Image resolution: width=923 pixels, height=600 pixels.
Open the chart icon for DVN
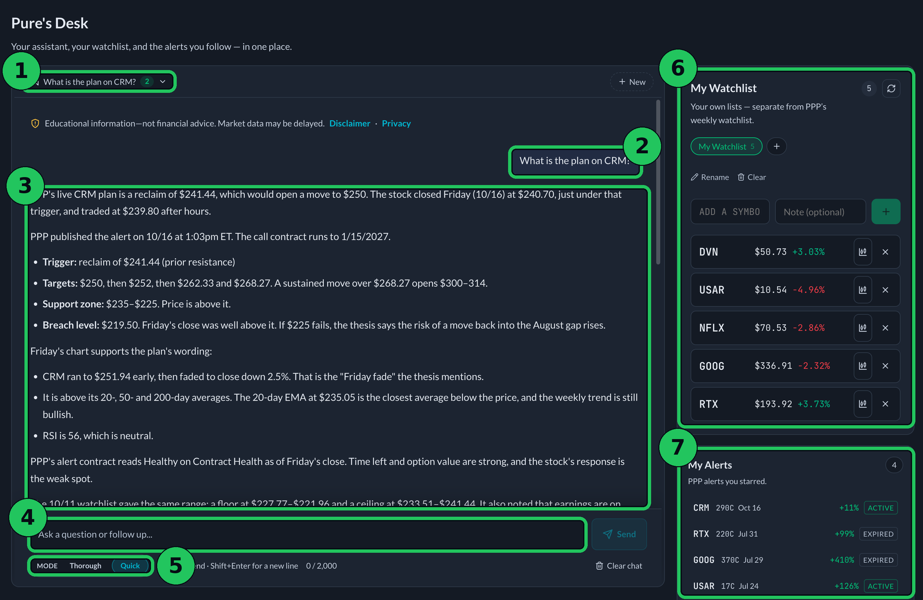coord(863,252)
